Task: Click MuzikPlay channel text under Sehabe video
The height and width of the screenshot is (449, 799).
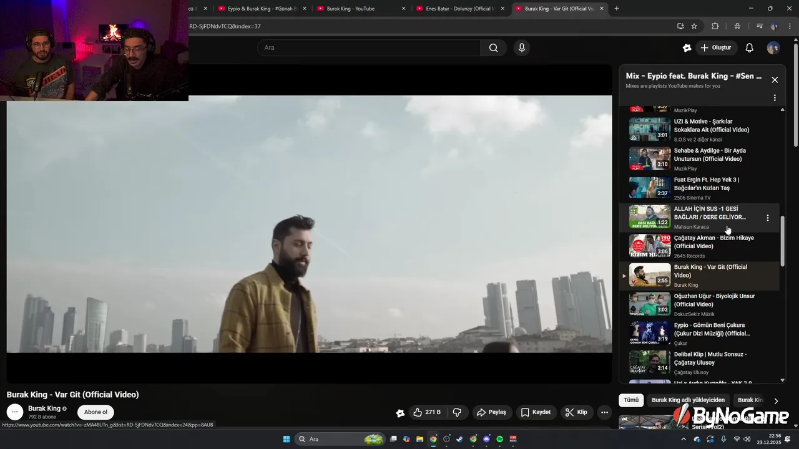Action: point(685,169)
